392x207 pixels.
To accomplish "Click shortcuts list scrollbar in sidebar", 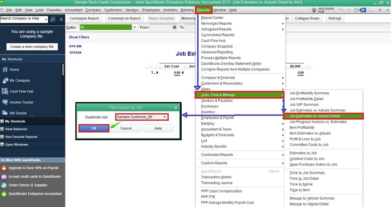I will 63,70.
